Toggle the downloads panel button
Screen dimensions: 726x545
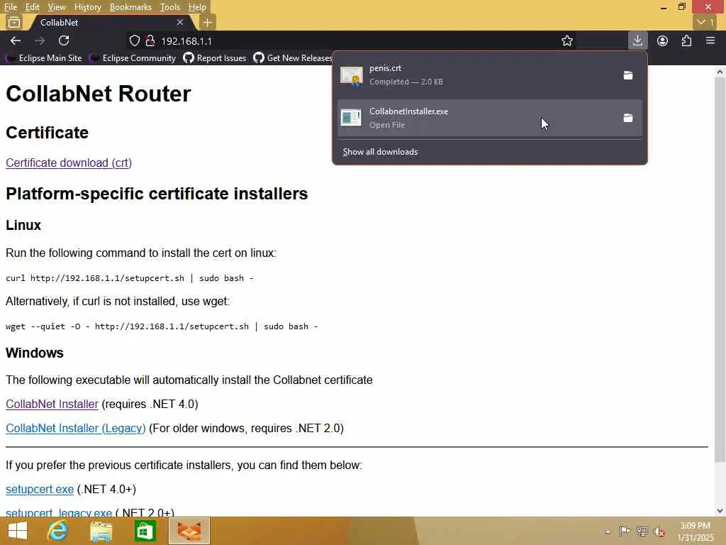637,40
